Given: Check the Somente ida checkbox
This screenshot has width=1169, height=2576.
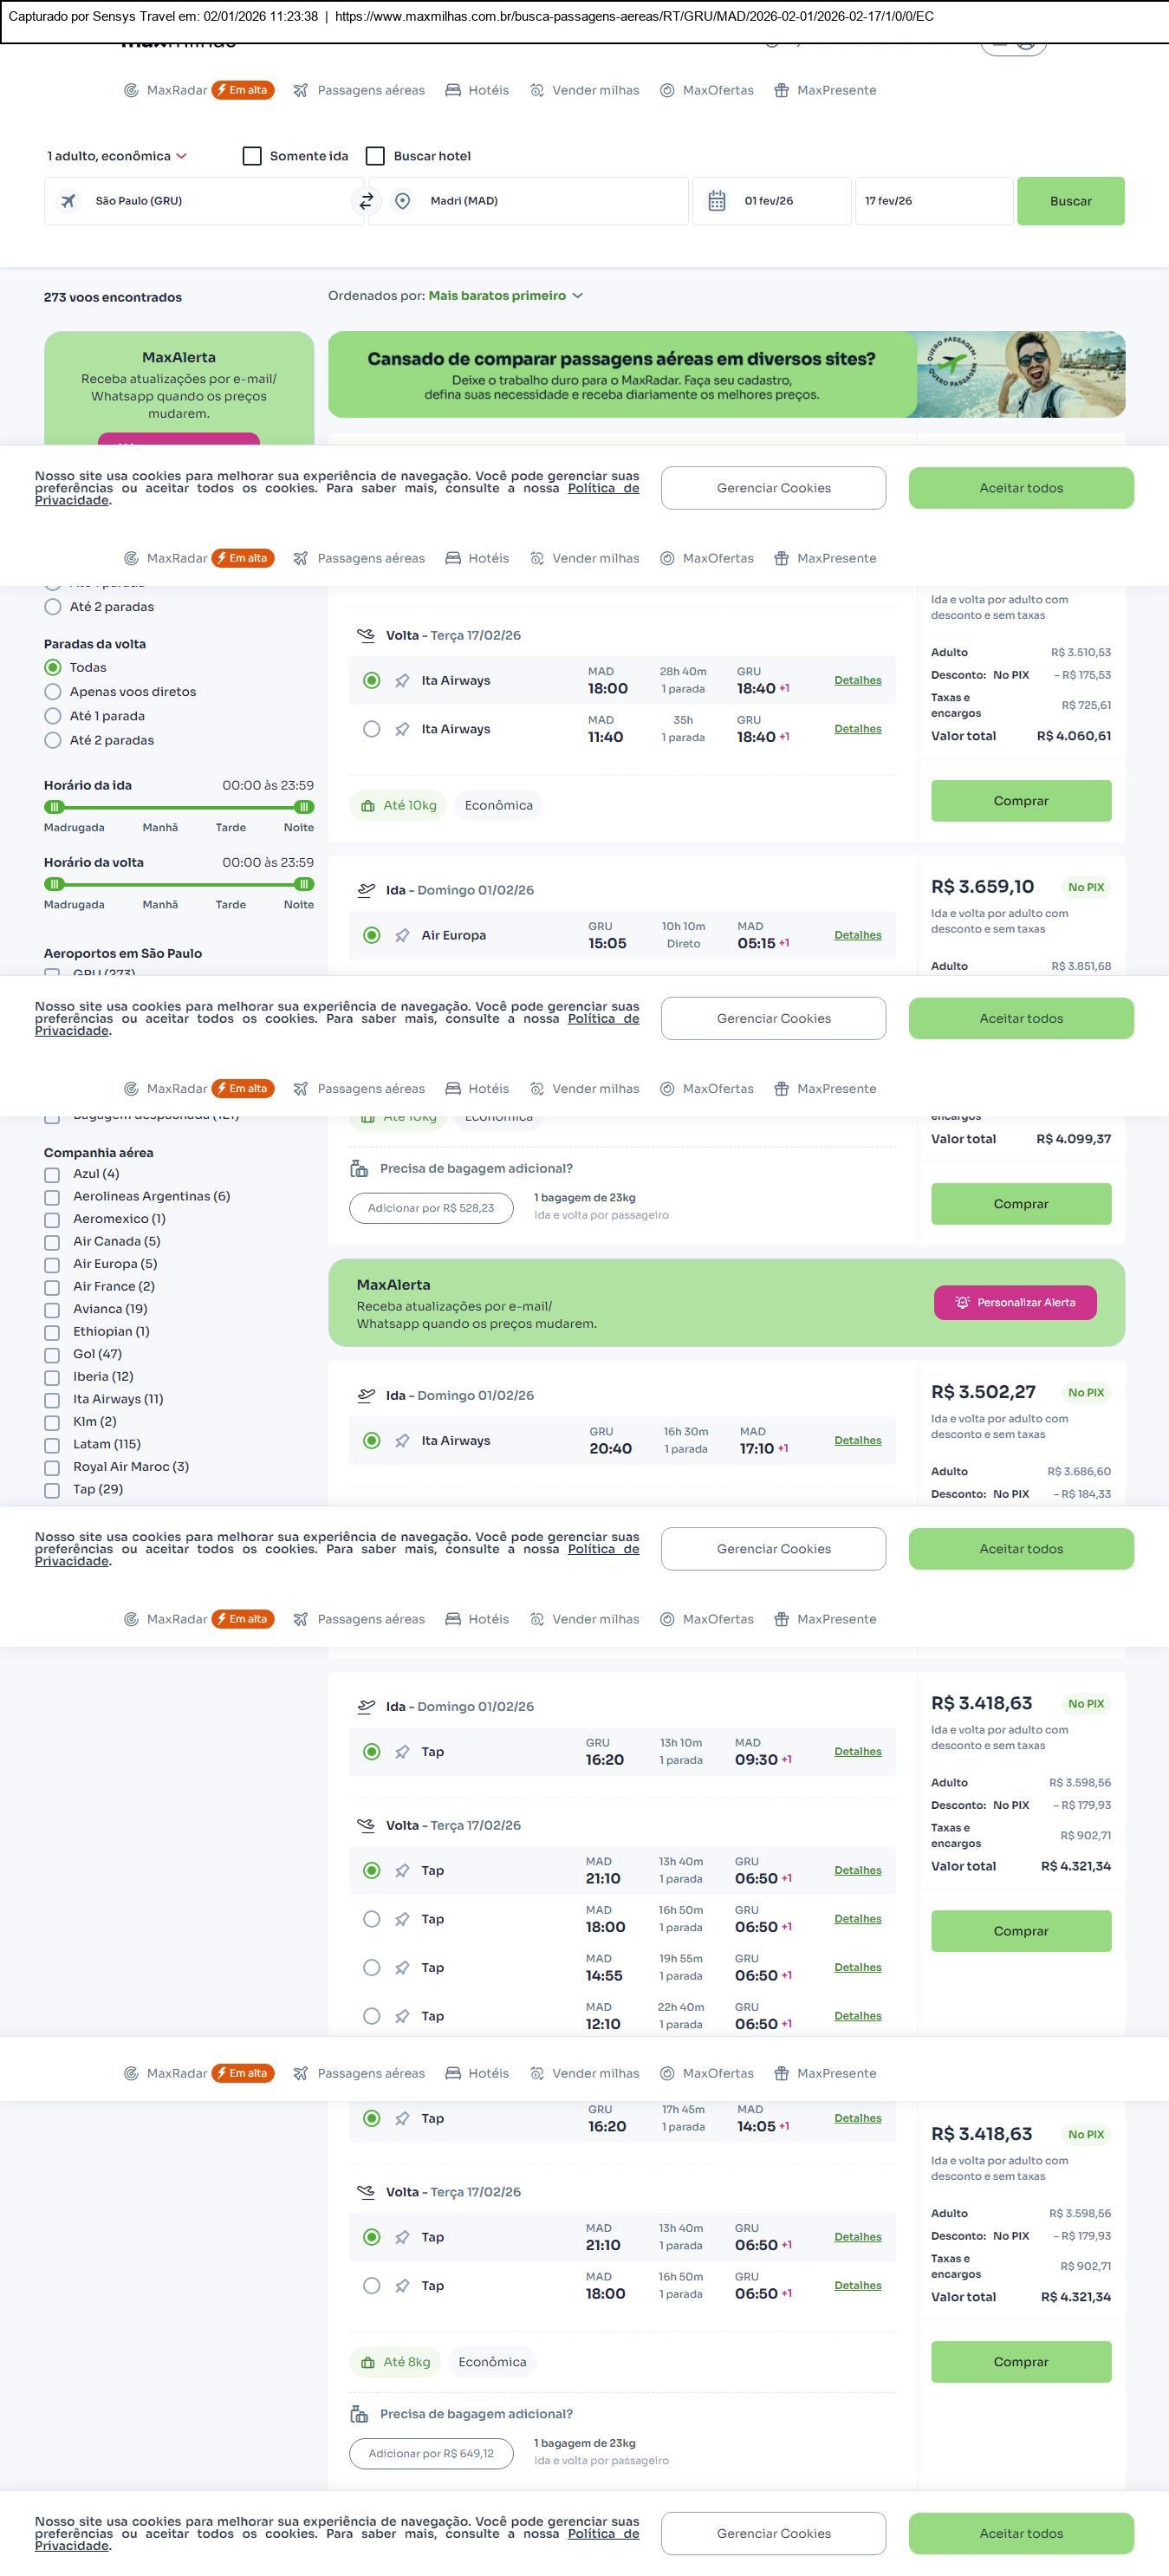Looking at the screenshot, I should pyautogui.click(x=252, y=156).
